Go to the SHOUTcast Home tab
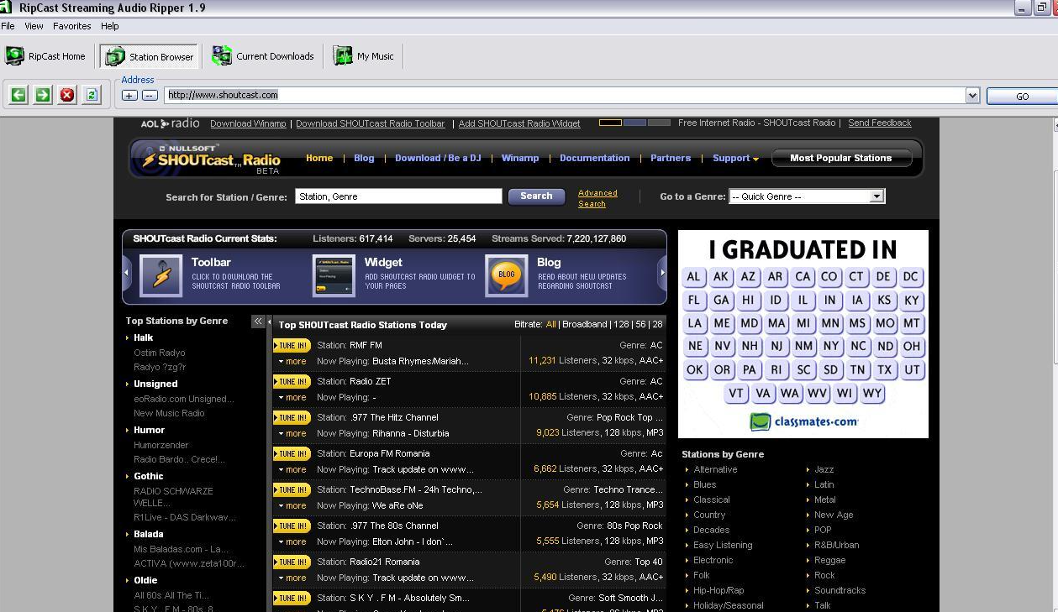 pyautogui.click(x=319, y=158)
